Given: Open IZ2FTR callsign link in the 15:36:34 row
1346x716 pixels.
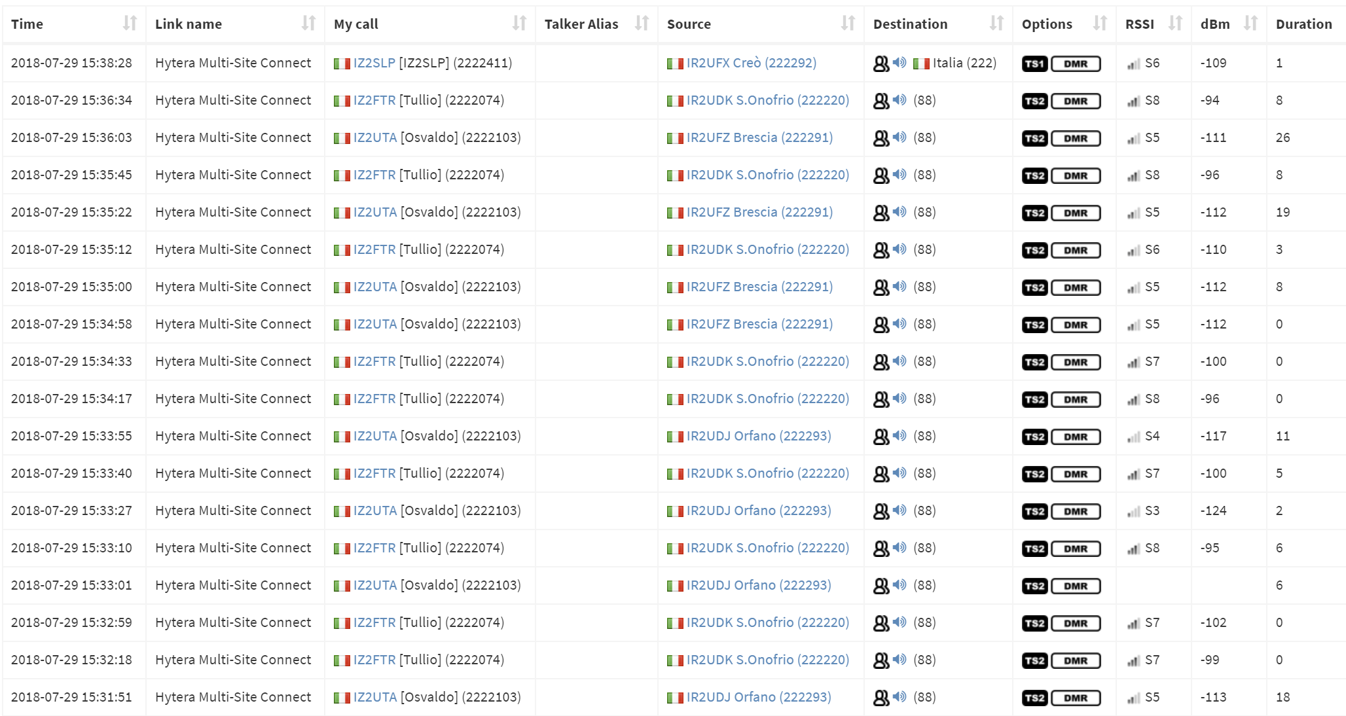Looking at the screenshot, I should (374, 100).
